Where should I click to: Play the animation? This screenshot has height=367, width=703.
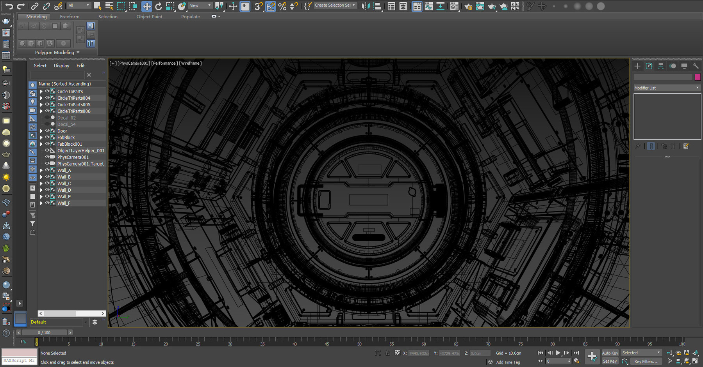coord(558,353)
